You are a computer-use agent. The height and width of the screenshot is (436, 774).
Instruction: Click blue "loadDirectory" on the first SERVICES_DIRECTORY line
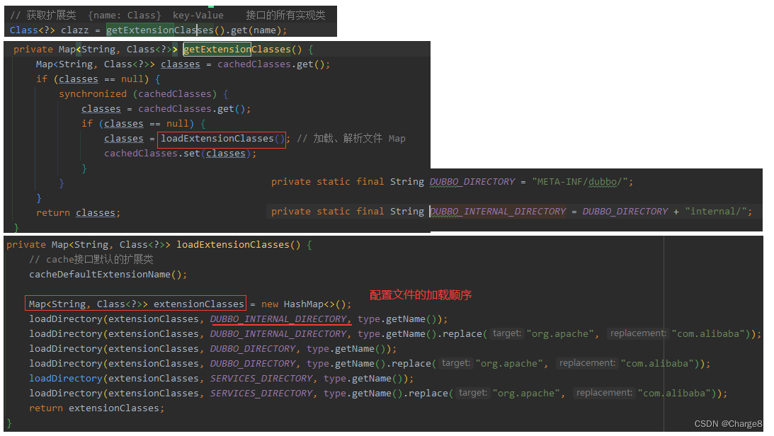(x=66, y=378)
